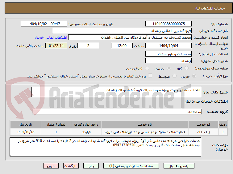Click the کد خدمت column header
The width and height of the screenshot is (233, 174).
tap(203, 125)
